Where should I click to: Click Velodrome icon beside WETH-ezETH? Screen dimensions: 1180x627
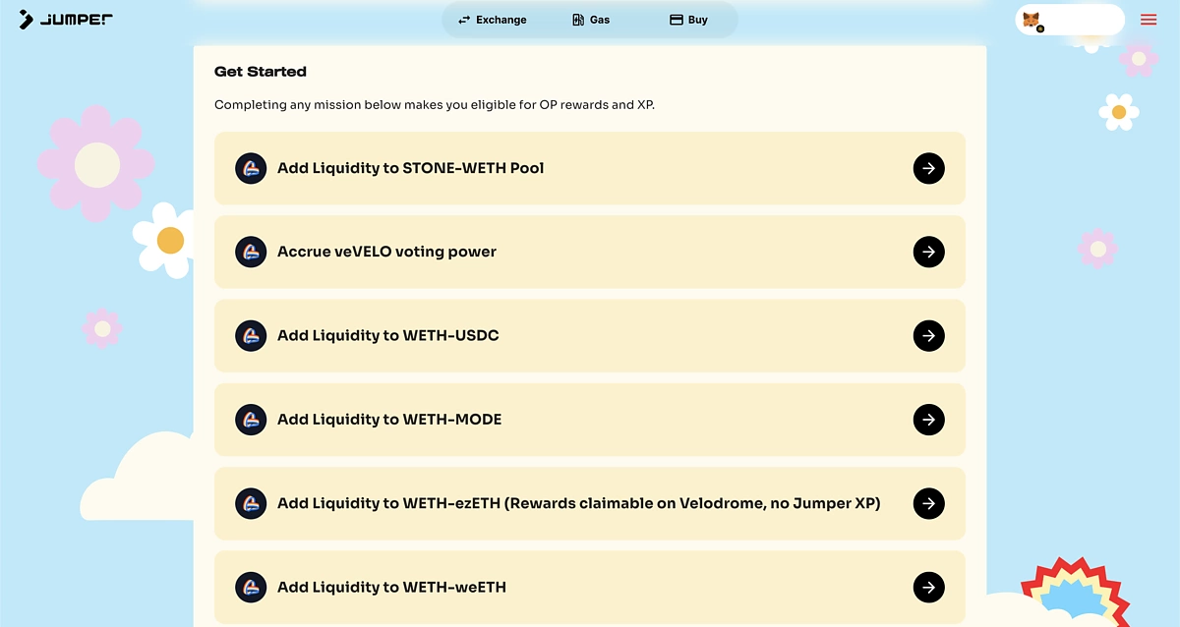[x=251, y=503]
